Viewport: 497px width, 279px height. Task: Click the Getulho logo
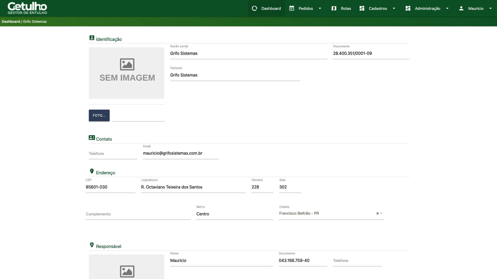pyautogui.click(x=27, y=8)
